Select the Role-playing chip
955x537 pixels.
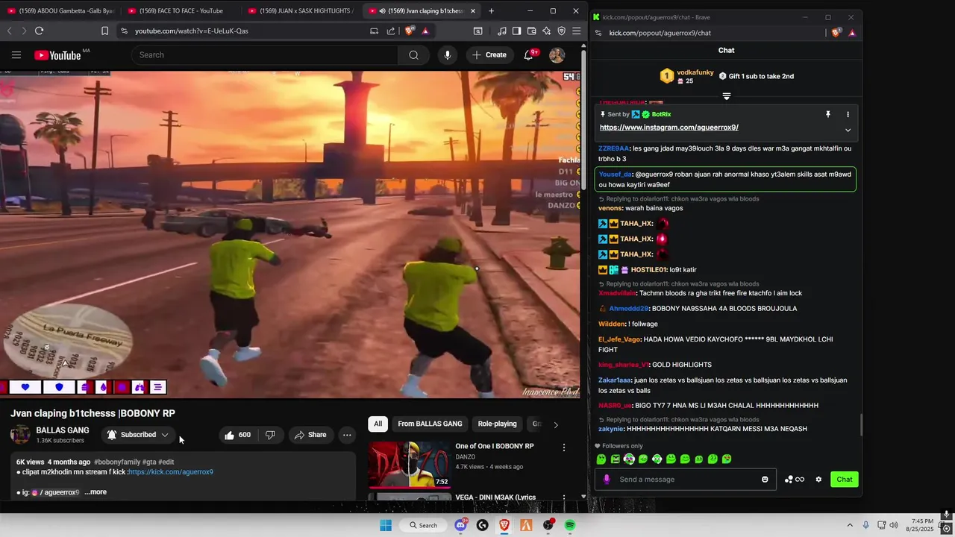point(497,424)
